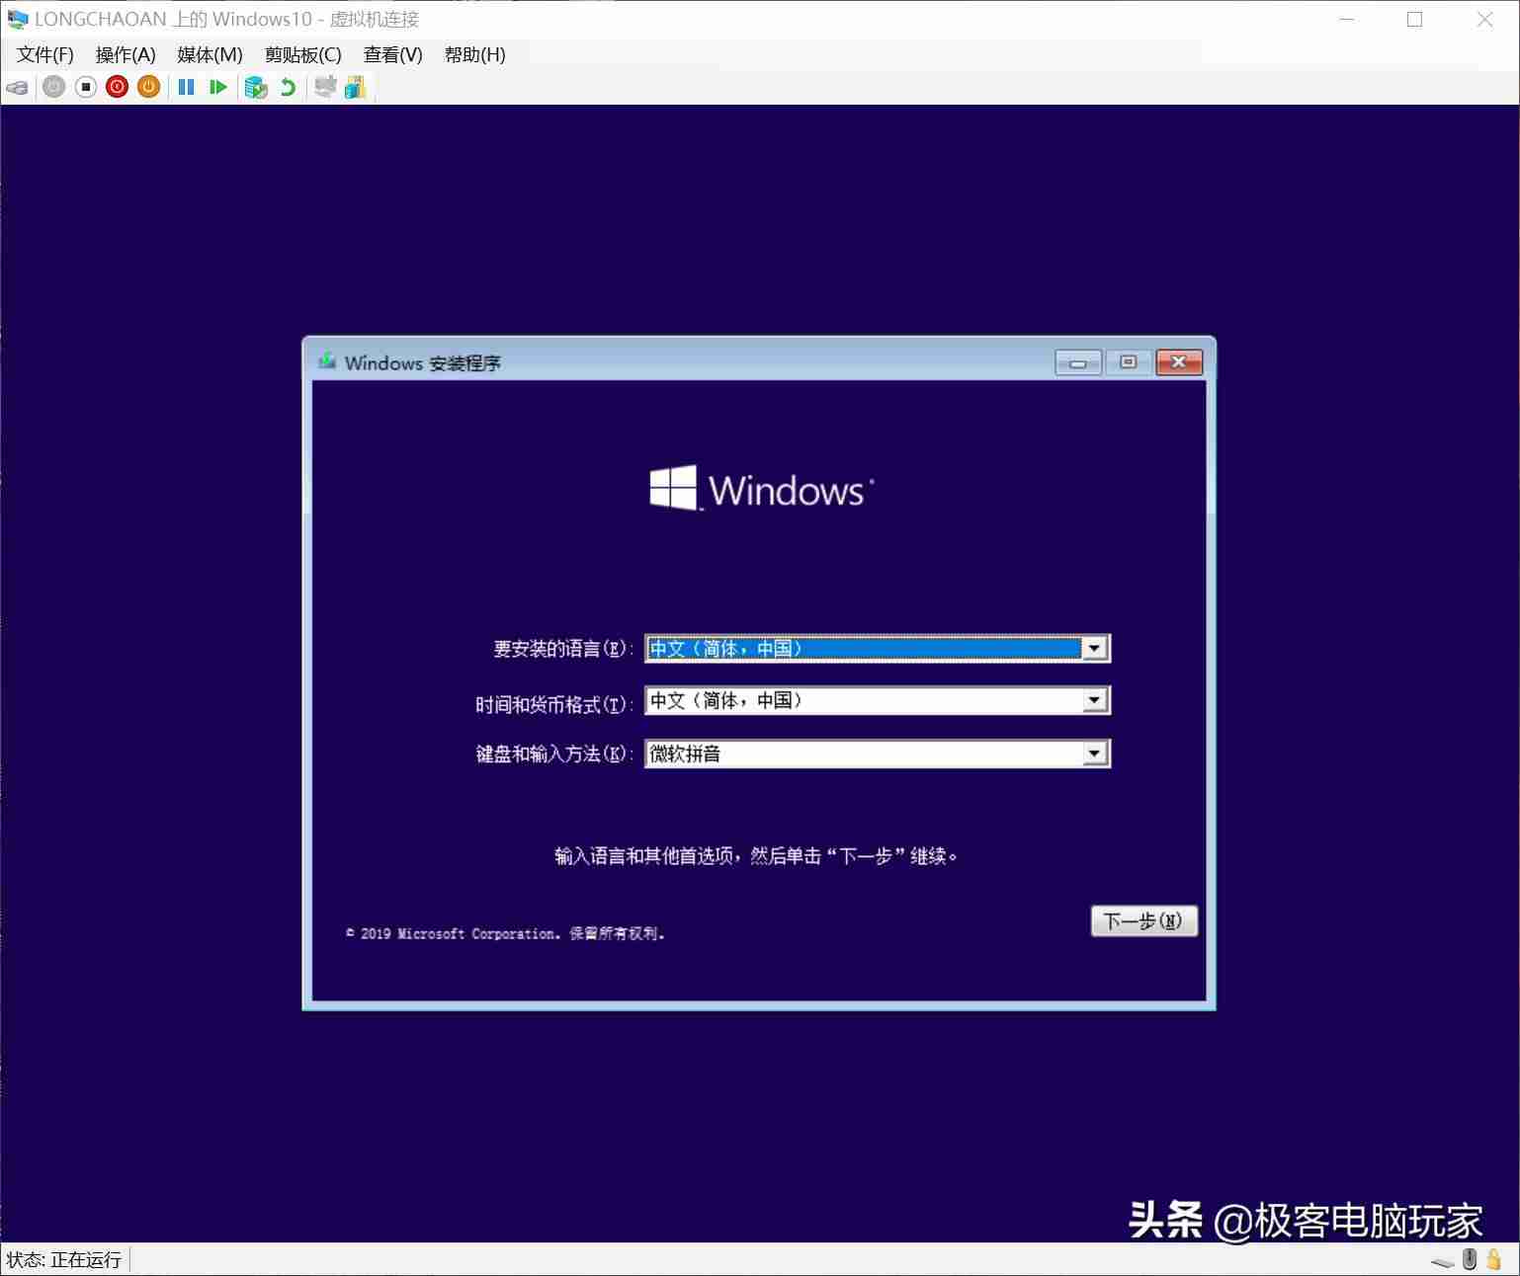Create a checkpoint via the toolbar icon
This screenshot has height=1276, width=1520.
[256, 87]
